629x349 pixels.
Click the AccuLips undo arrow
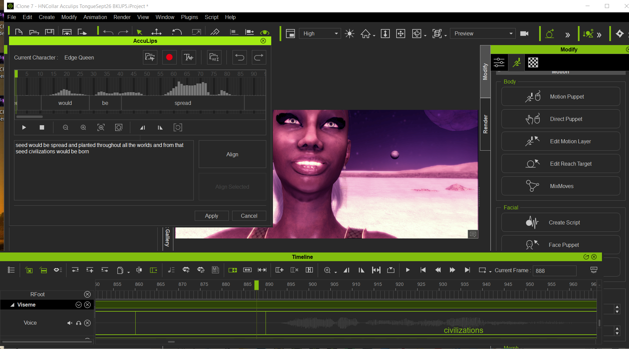(x=240, y=57)
